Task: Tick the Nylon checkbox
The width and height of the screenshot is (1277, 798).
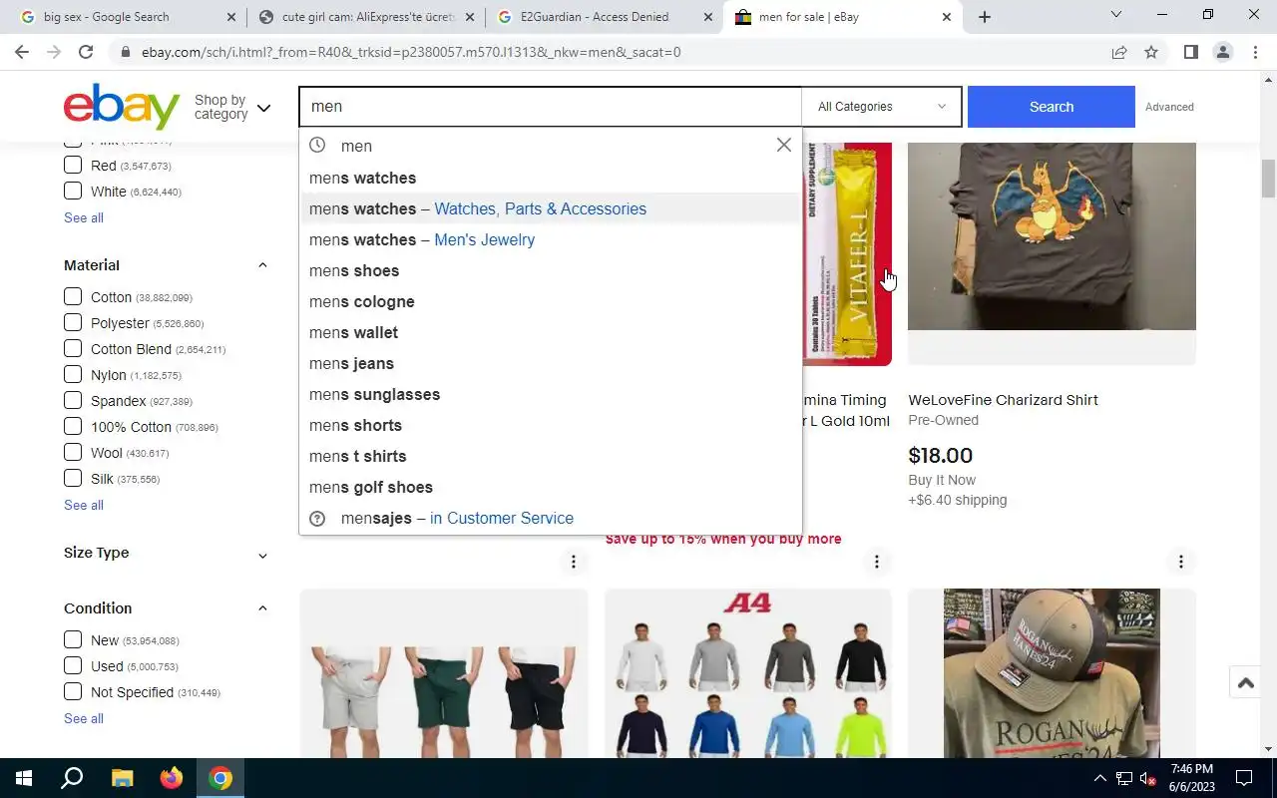Action: pyautogui.click(x=73, y=375)
